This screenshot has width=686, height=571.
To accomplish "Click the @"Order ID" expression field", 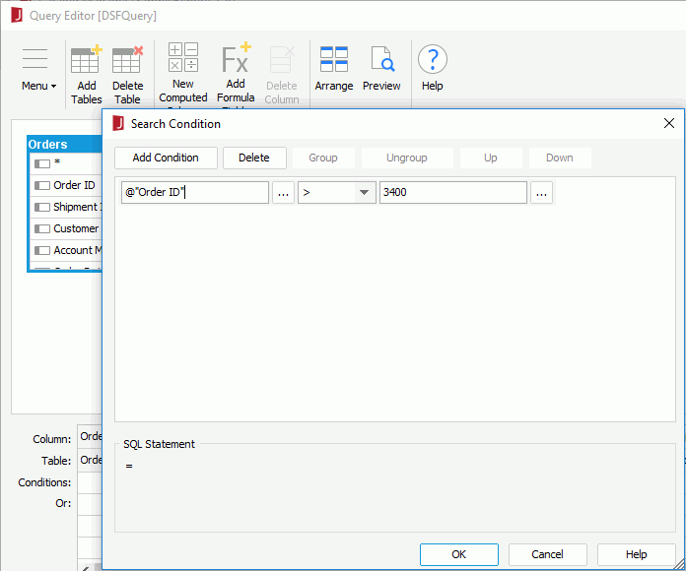I will click(195, 193).
